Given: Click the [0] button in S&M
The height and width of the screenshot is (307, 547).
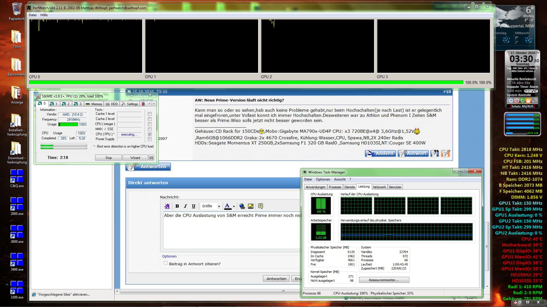Looking at the screenshot, I should click(x=151, y=158).
